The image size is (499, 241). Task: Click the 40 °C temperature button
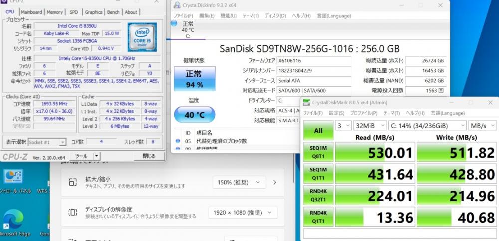tap(195, 115)
